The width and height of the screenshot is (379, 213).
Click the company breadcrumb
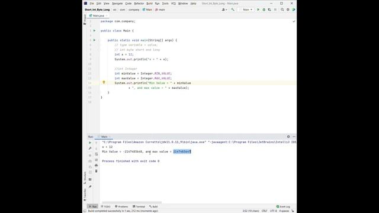[134, 9]
